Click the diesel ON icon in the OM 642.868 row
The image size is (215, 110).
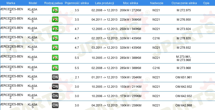(x=55, y=105)
